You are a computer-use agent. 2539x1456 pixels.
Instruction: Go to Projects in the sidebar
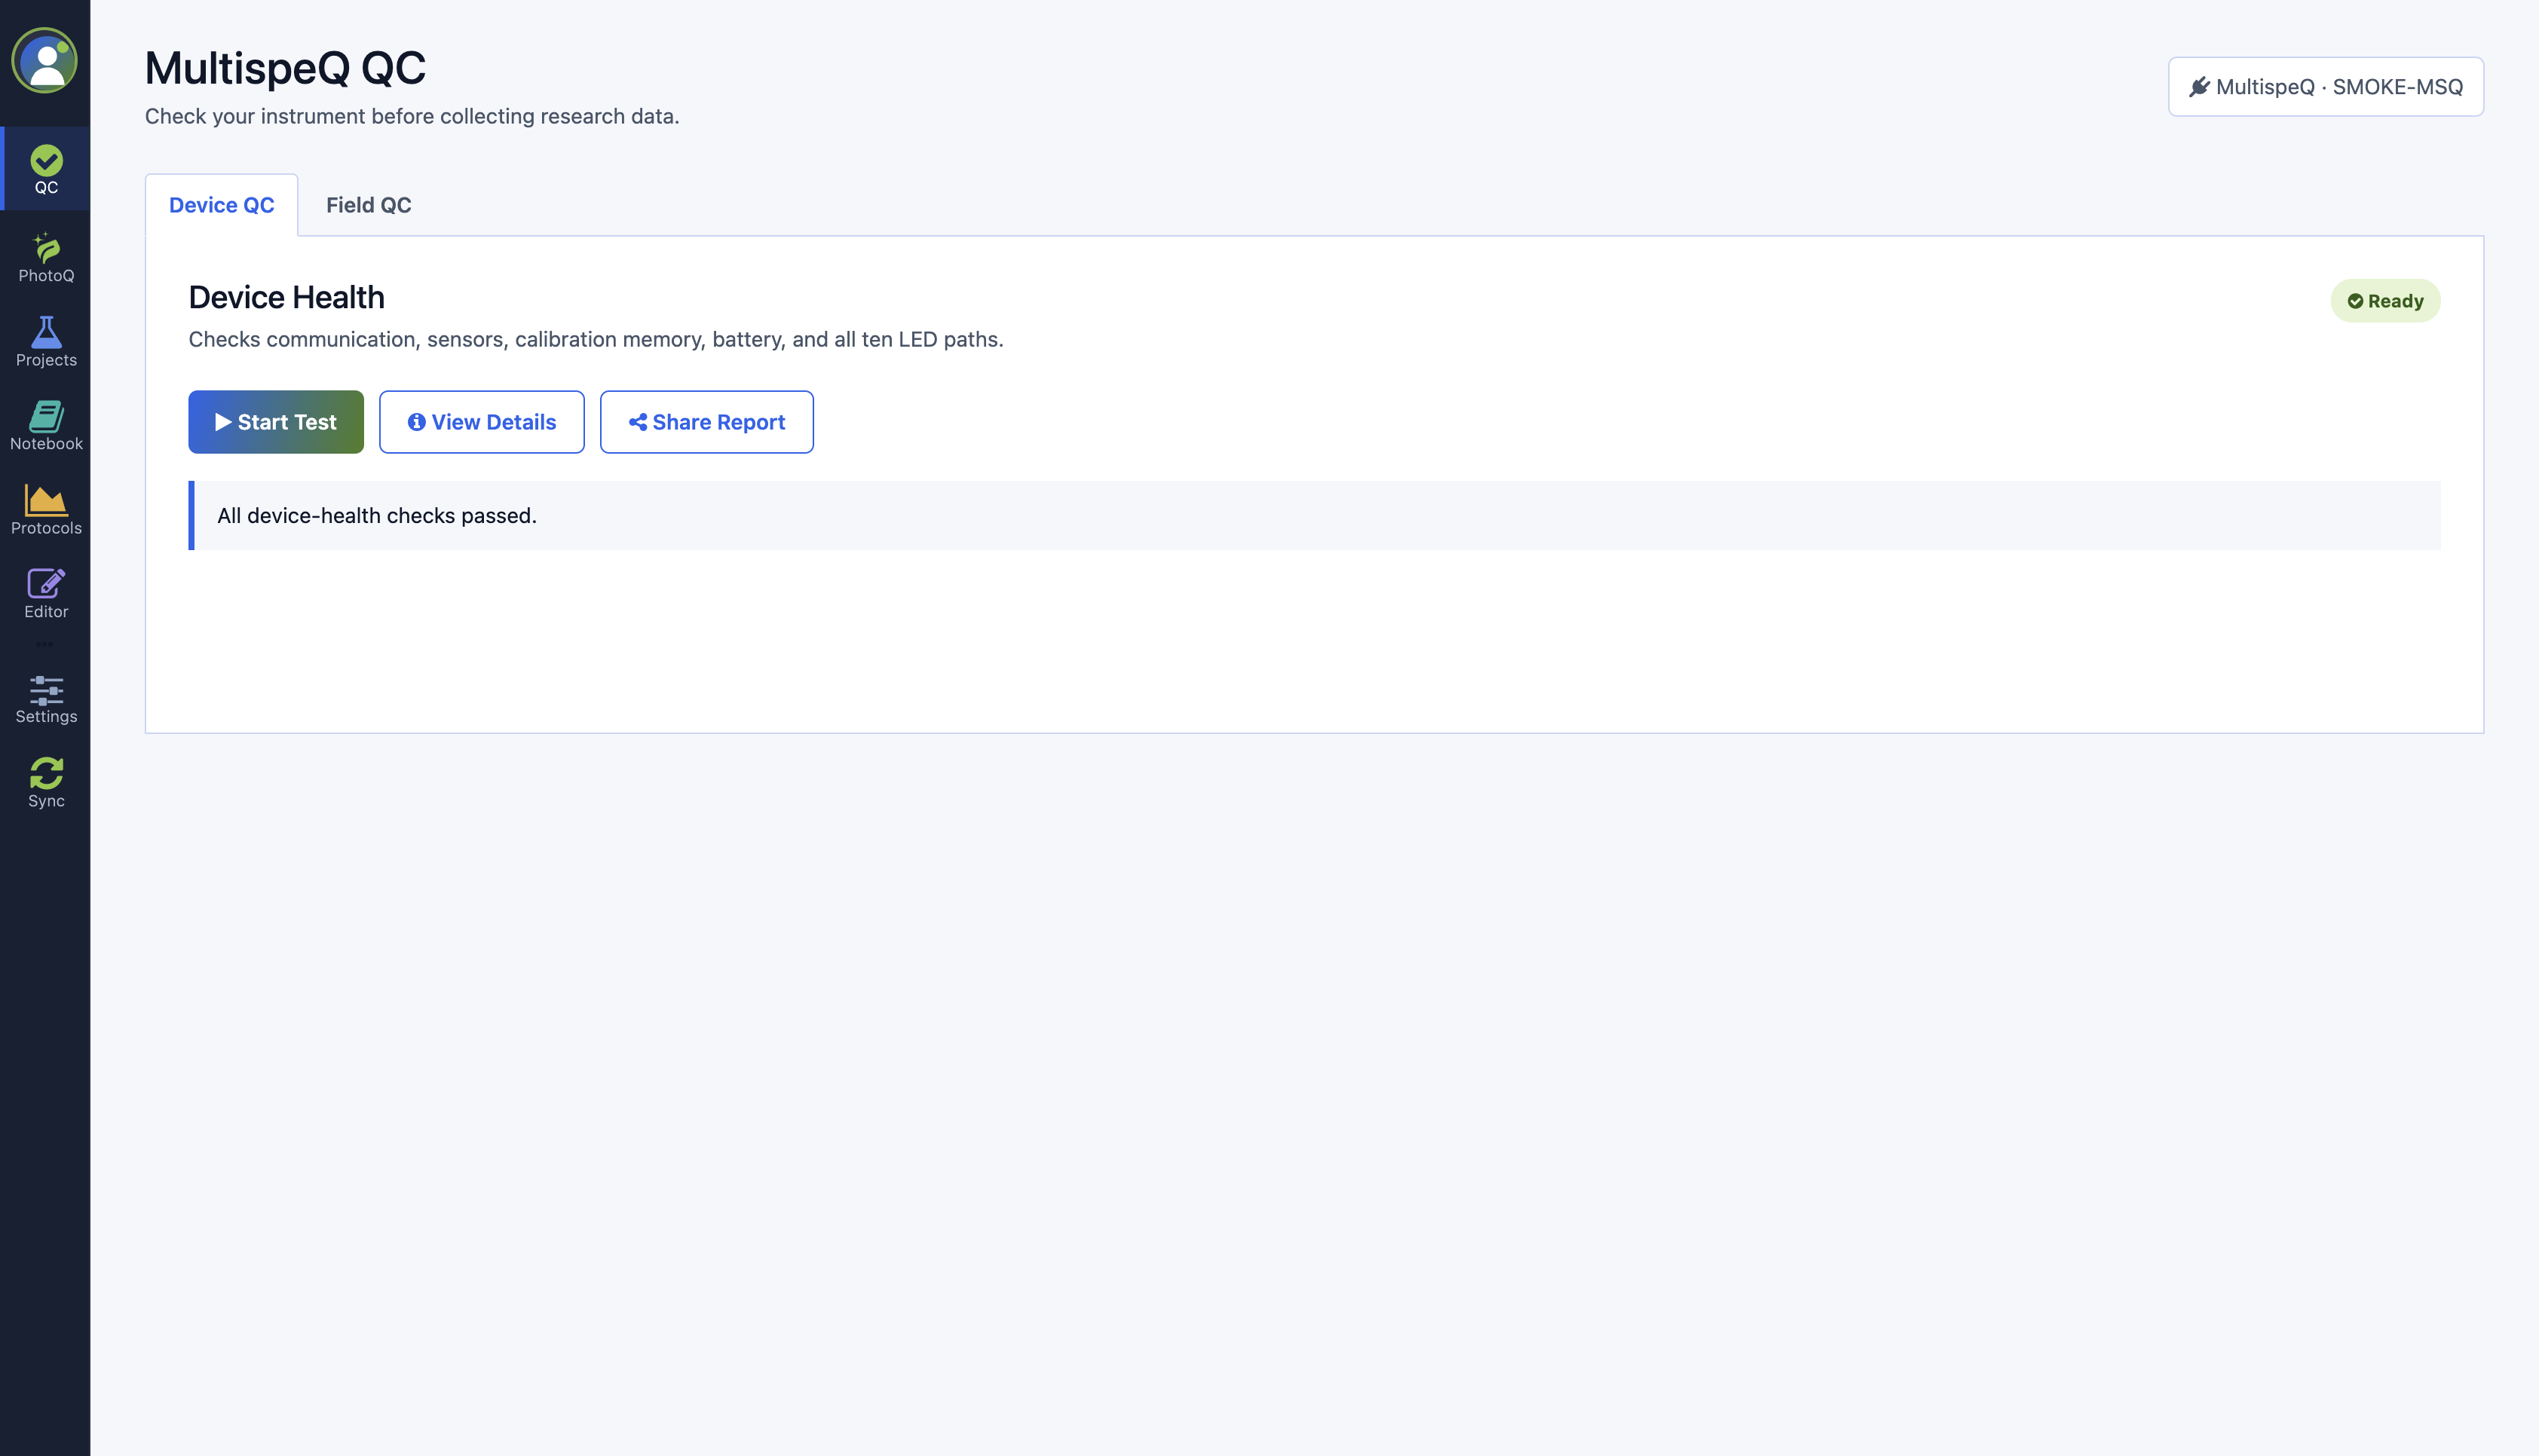pyautogui.click(x=46, y=342)
